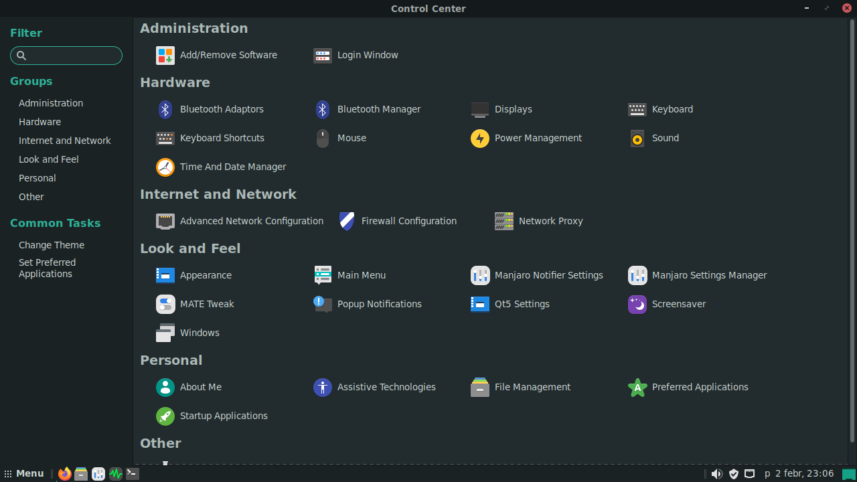
Task: Launch Firefox from the panel
Action: coord(64,474)
